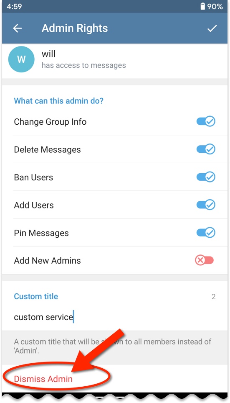This screenshot has width=230, height=403.
Task: Tap the back arrow in header
Action: tap(18, 28)
